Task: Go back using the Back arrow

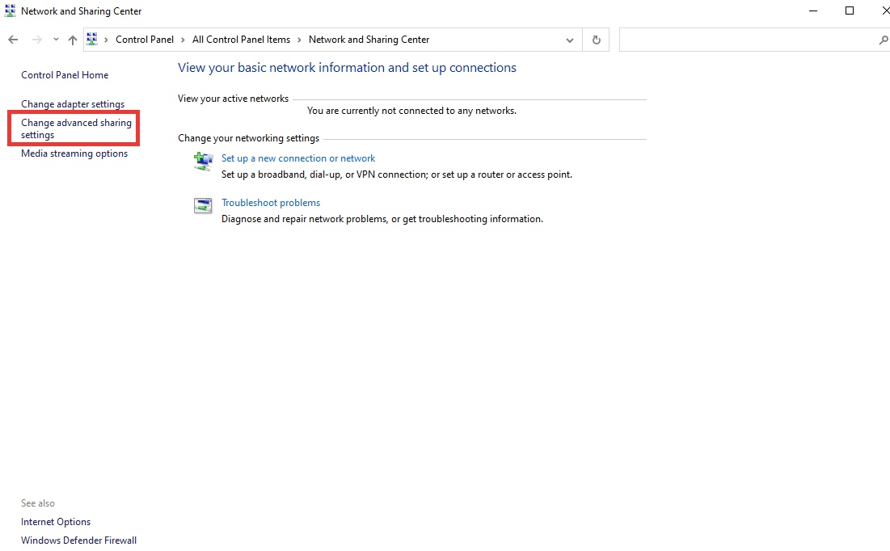Action: (x=13, y=40)
